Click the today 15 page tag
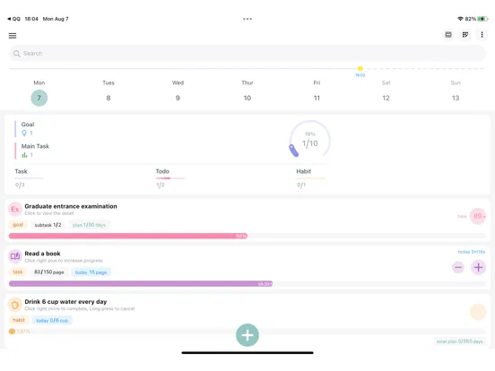The height and width of the screenshot is (371, 495). click(x=91, y=272)
